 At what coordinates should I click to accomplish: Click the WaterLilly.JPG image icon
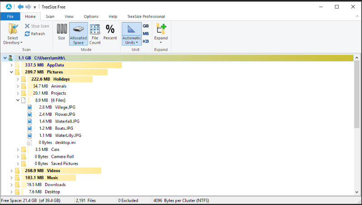pos(29,136)
